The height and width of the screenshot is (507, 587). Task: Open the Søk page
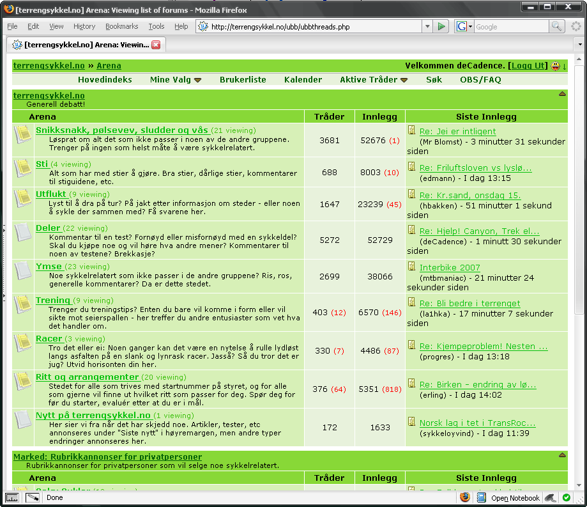point(434,80)
